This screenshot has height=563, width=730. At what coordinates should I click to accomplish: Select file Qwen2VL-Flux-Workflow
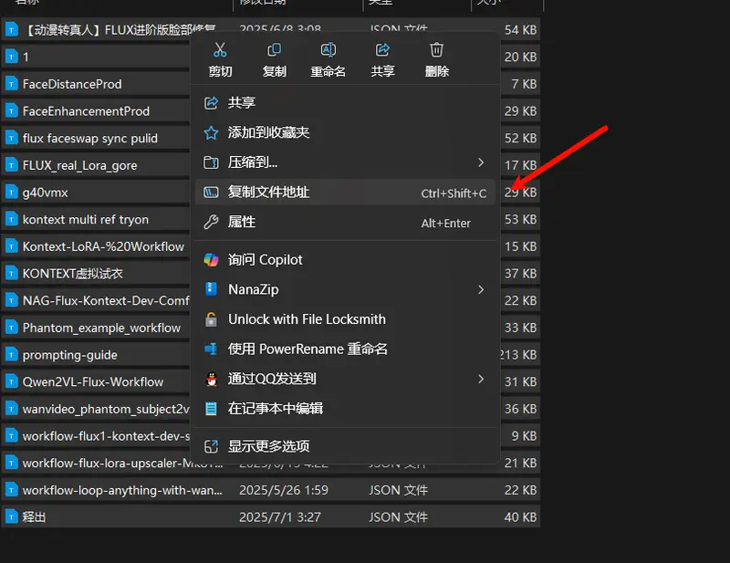point(93,382)
